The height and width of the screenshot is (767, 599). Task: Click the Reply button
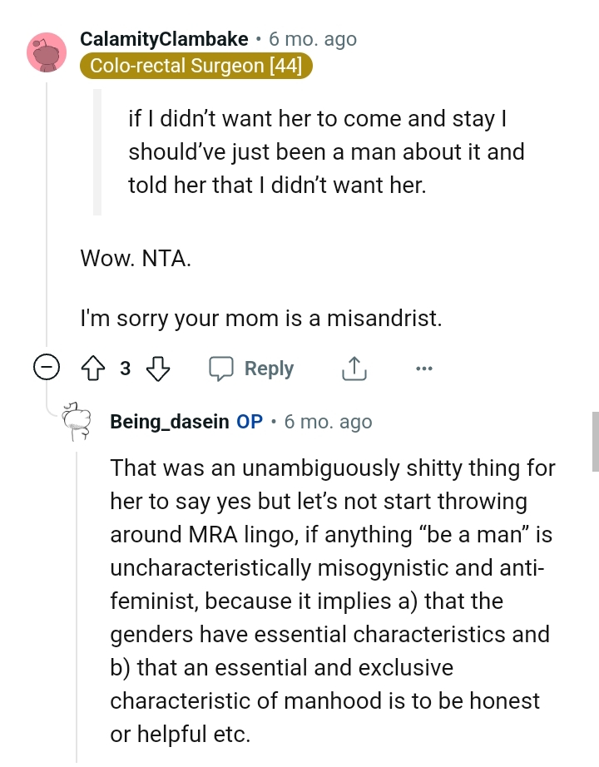click(268, 367)
